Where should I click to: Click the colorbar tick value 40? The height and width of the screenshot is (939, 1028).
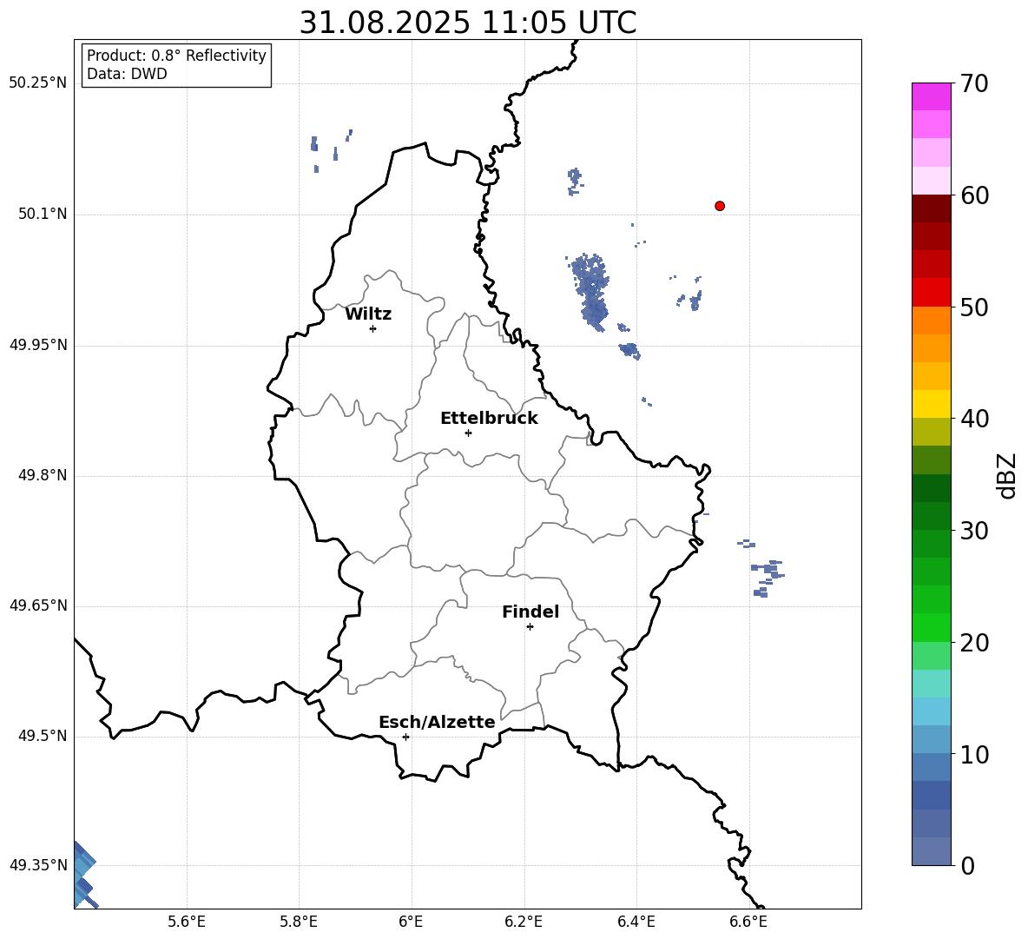tap(974, 419)
